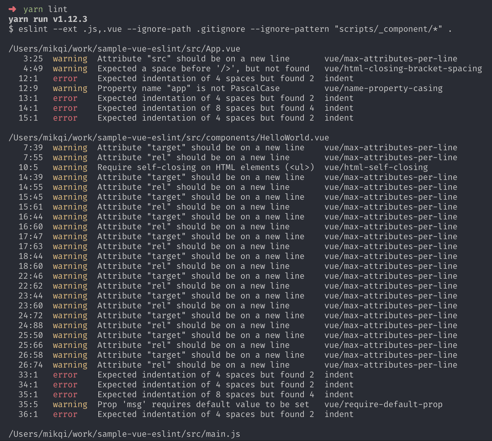Click the 26:74 warning position
Viewport: 492px width, 441px height.
coord(31,365)
